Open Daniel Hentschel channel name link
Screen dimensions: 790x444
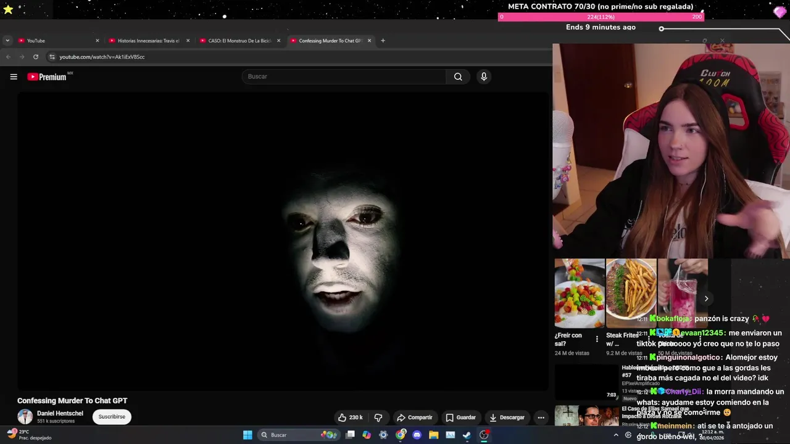coord(60,413)
